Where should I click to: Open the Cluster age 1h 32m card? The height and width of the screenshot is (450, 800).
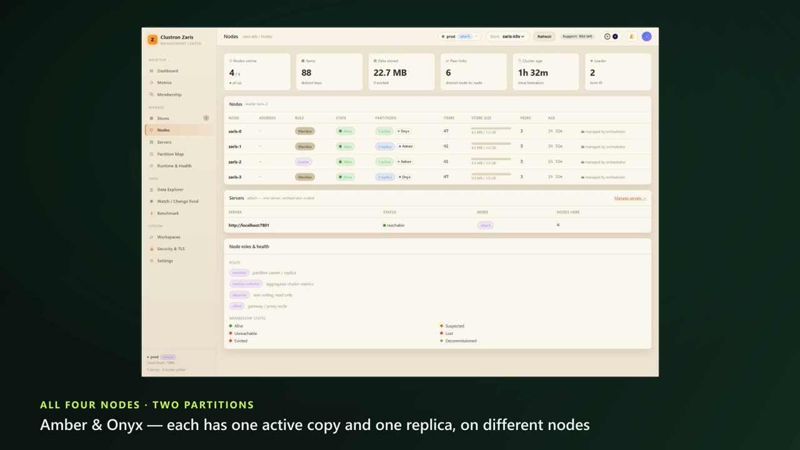(x=546, y=72)
